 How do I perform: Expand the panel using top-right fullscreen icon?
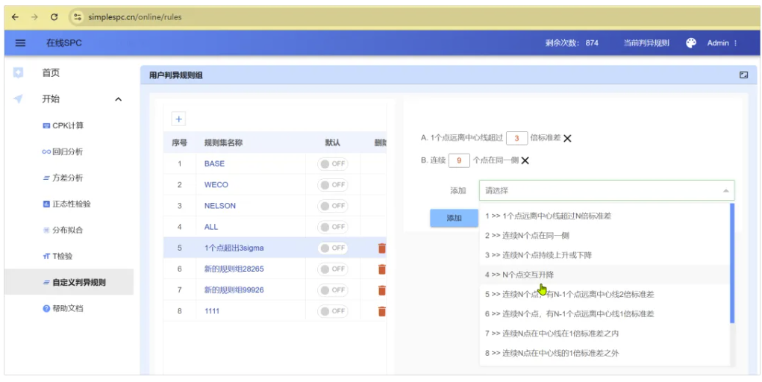pyautogui.click(x=743, y=75)
